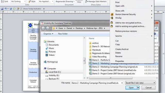
Task: Click the Open button
Action: (131, 88)
